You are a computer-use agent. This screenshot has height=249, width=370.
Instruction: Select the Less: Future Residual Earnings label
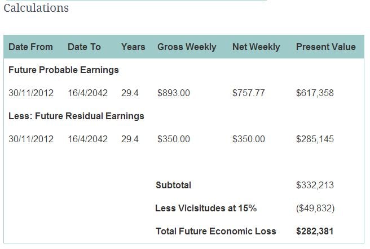coord(76,116)
